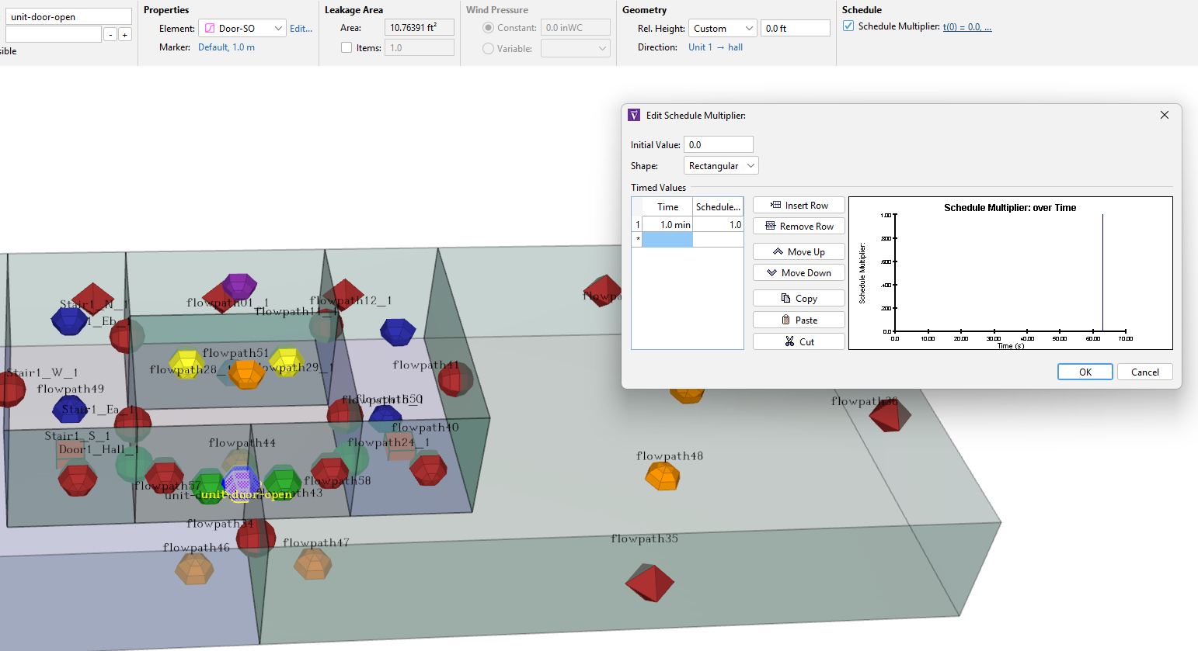The image size is (1198, 651).
Task: Close the Edit Schedule Multiplier dialog
Action: 1164,115
